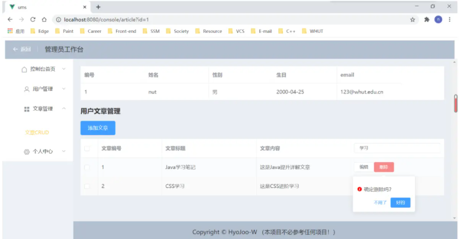Confirm deletion with 好的 button

click(x=400, y=202)
